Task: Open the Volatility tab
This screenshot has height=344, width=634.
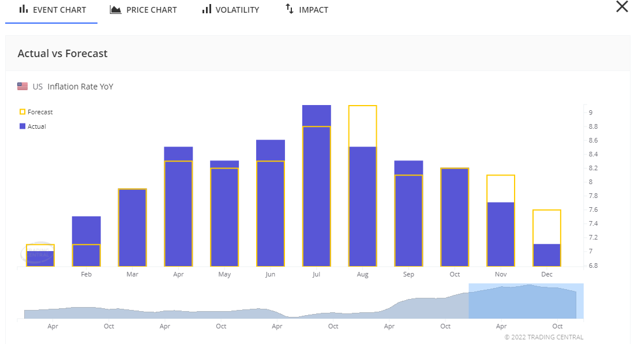Action: (x=231, y=10)
